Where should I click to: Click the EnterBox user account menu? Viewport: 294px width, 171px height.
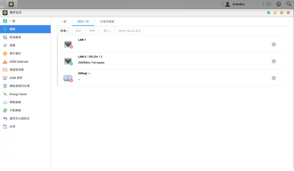[235, 4]
